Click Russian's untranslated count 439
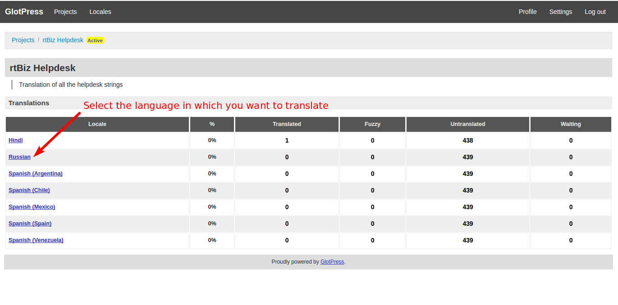 pos(468,157)
